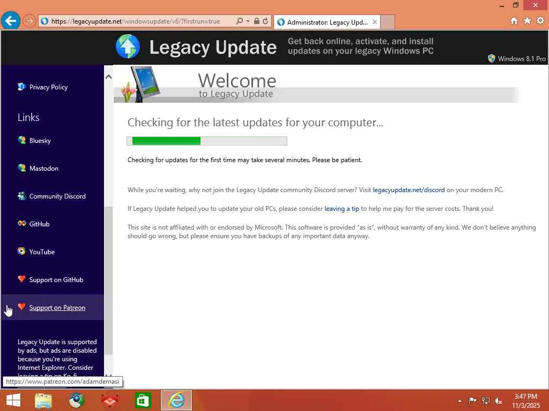Click the Internet Explorer taskbar icon
The width and height of the screenshot is (549, 411).
(x=176, y=400)
